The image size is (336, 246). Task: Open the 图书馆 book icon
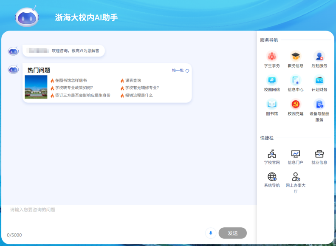tap(272, 104)
